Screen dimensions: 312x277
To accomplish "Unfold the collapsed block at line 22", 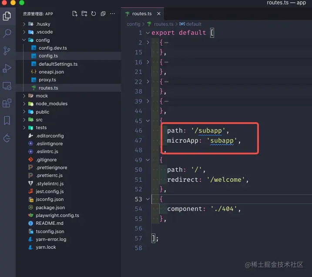I will click(148, 81).
